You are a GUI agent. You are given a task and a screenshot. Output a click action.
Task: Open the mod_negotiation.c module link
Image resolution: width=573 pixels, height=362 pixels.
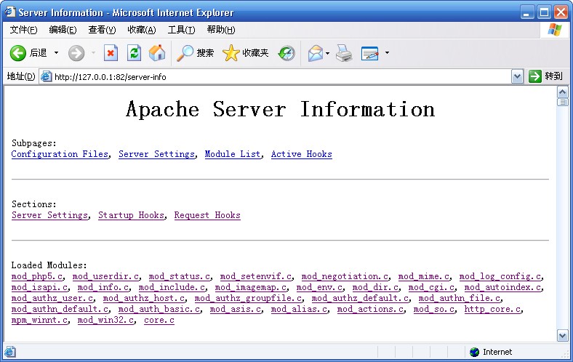pos(345,276)
